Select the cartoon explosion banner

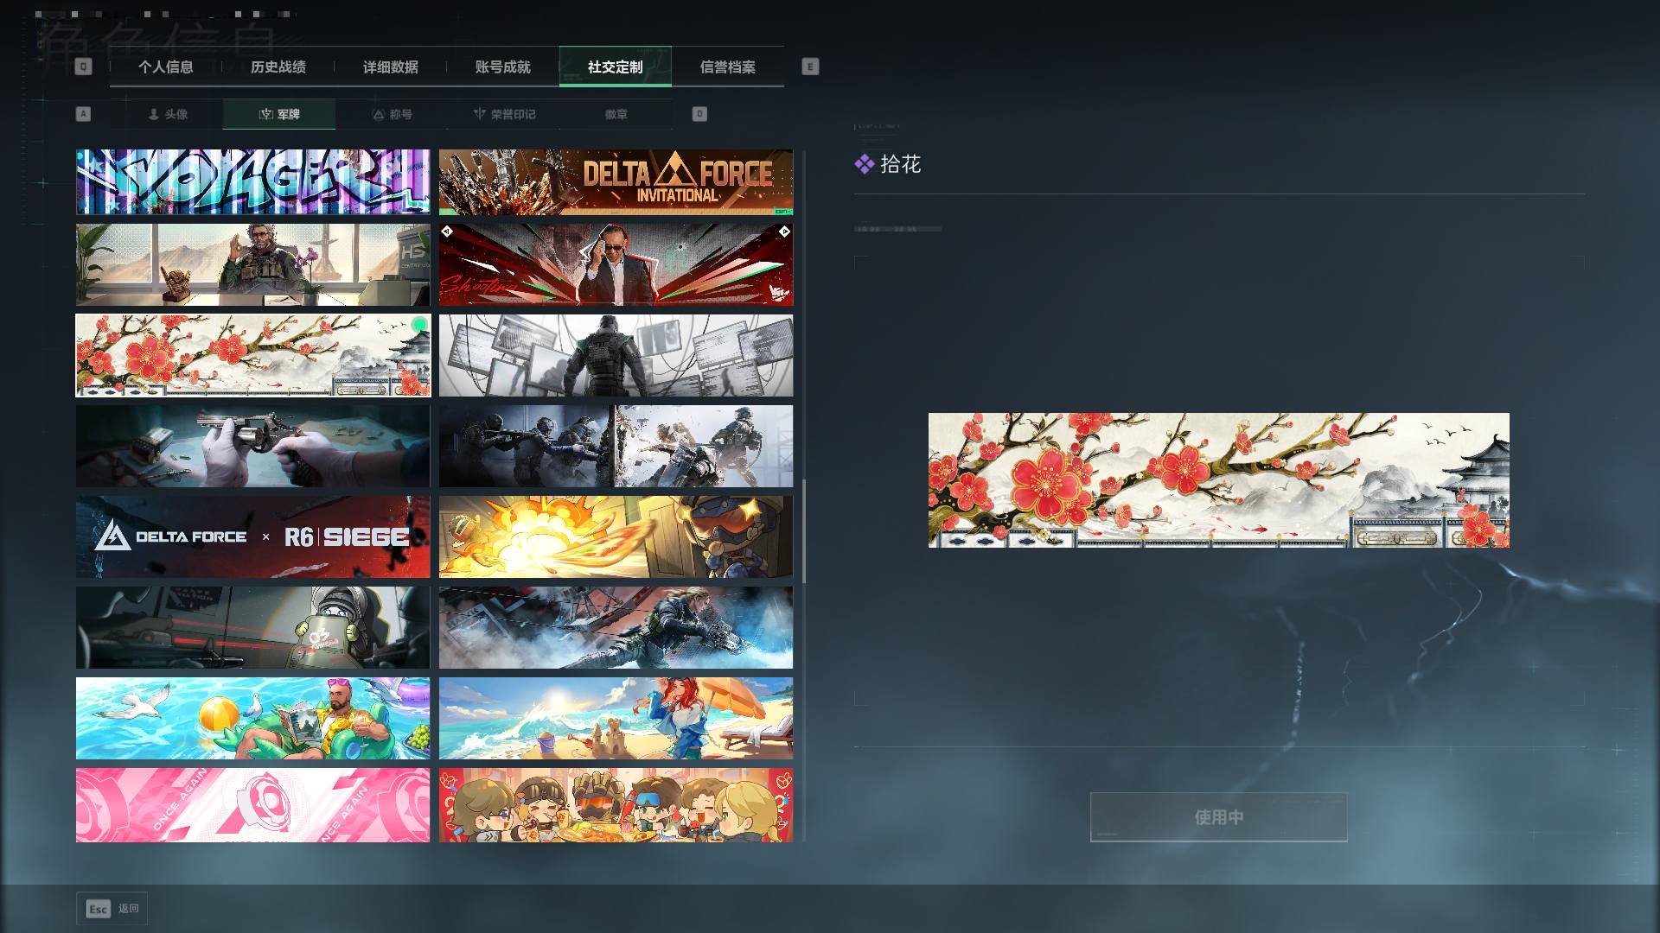(616, 536)
